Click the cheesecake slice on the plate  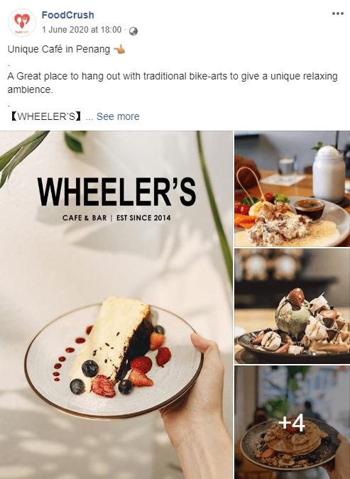pos(113,341)
